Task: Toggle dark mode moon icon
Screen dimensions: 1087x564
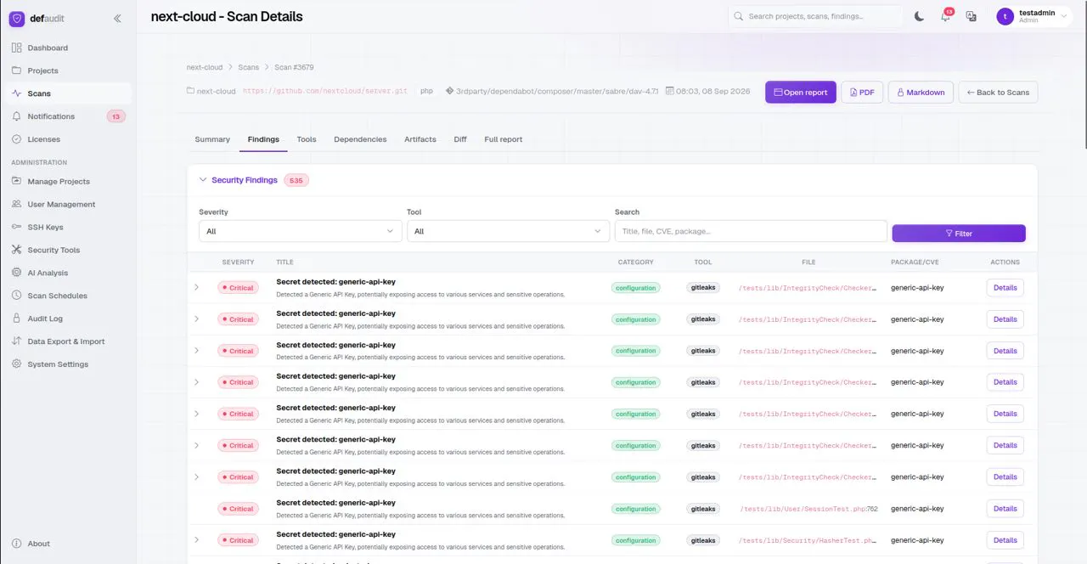Action: pos(919,16)
